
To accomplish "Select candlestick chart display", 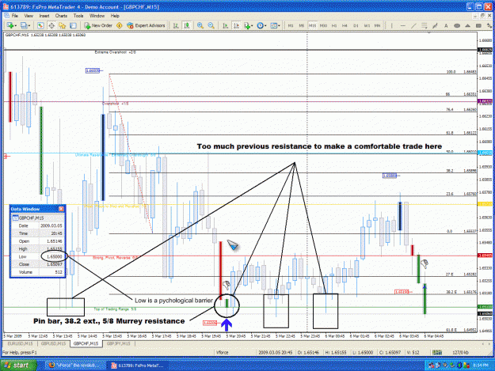I will tap(187, 25).
